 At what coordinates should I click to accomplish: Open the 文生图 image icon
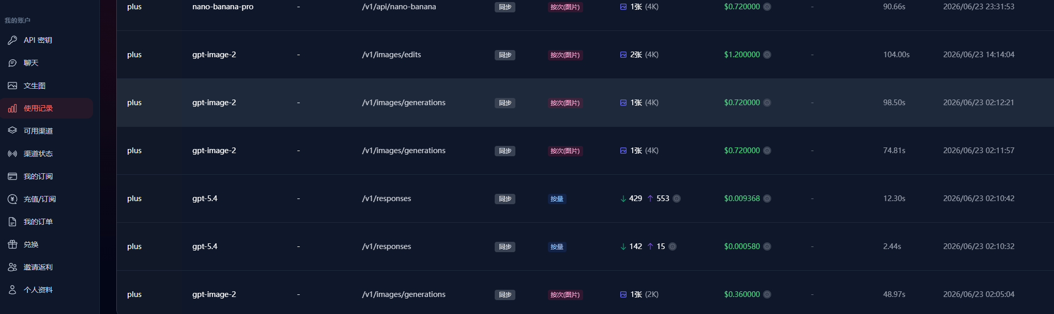[x=12, y=86]
